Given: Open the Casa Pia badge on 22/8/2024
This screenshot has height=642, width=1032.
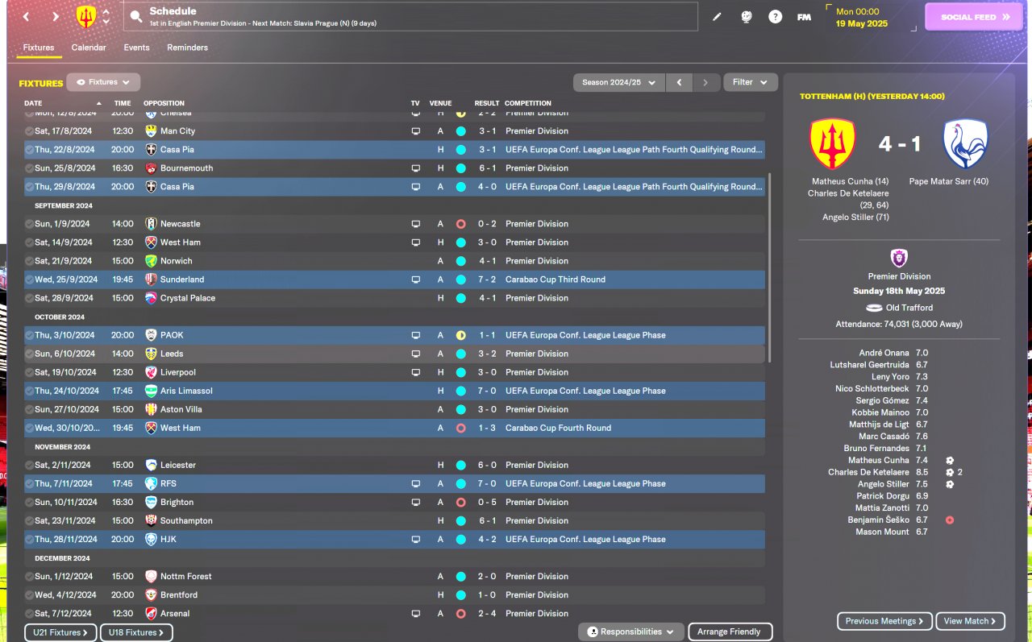Looking at the screenshot, I should (x=151, y=150).
